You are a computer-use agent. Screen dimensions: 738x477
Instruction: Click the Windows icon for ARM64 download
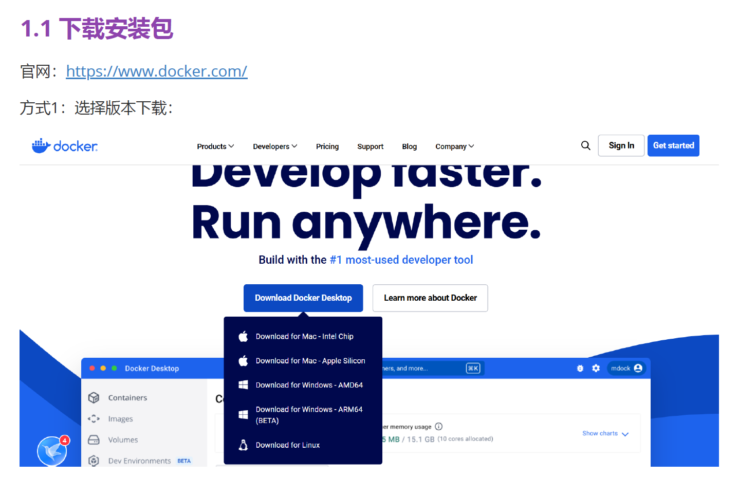coord(244,414)
